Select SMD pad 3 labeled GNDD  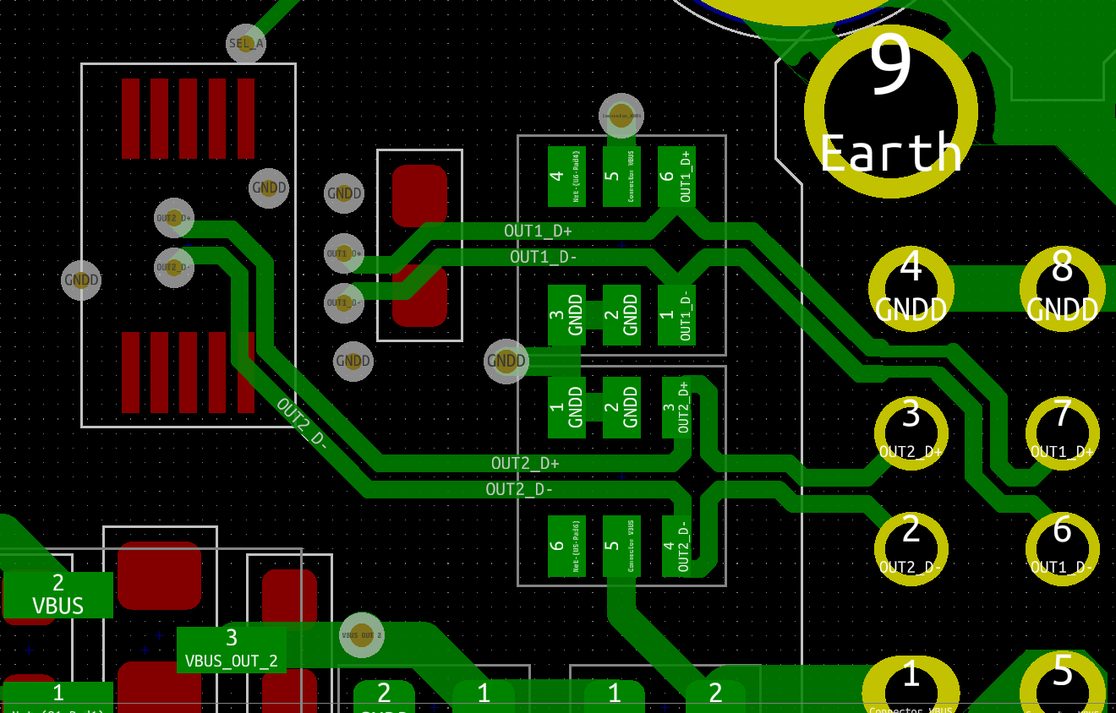(566, 315)
